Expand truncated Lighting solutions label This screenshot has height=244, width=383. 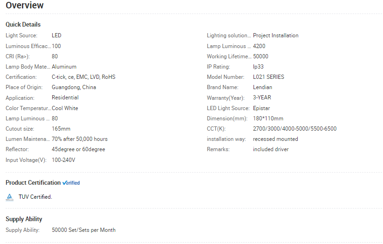pos(229,35)
